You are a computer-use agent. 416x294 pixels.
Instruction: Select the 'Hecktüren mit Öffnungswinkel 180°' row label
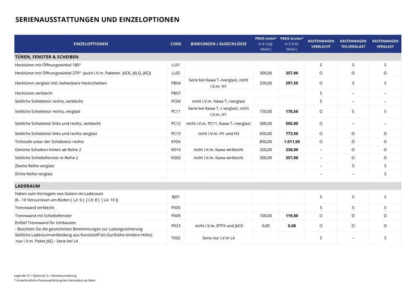pos(48,65)
